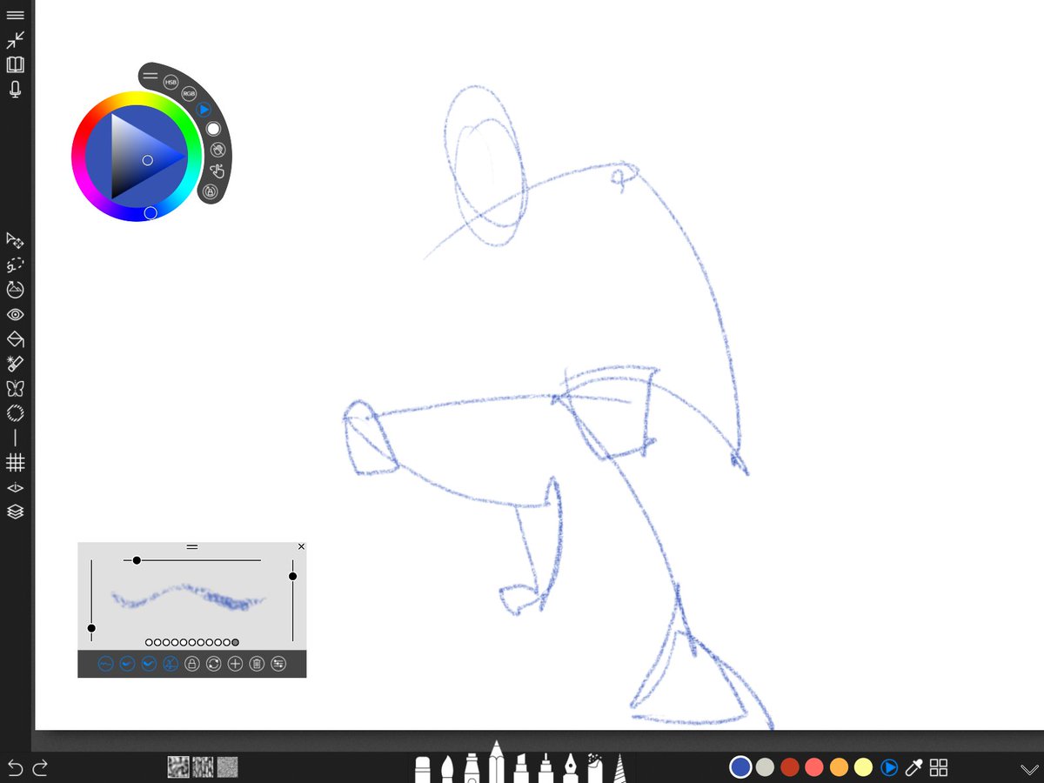Reset brush with the refresh icon
Image resolution: width=1044 pixels, height=783 pixels.
click(214, 664)
